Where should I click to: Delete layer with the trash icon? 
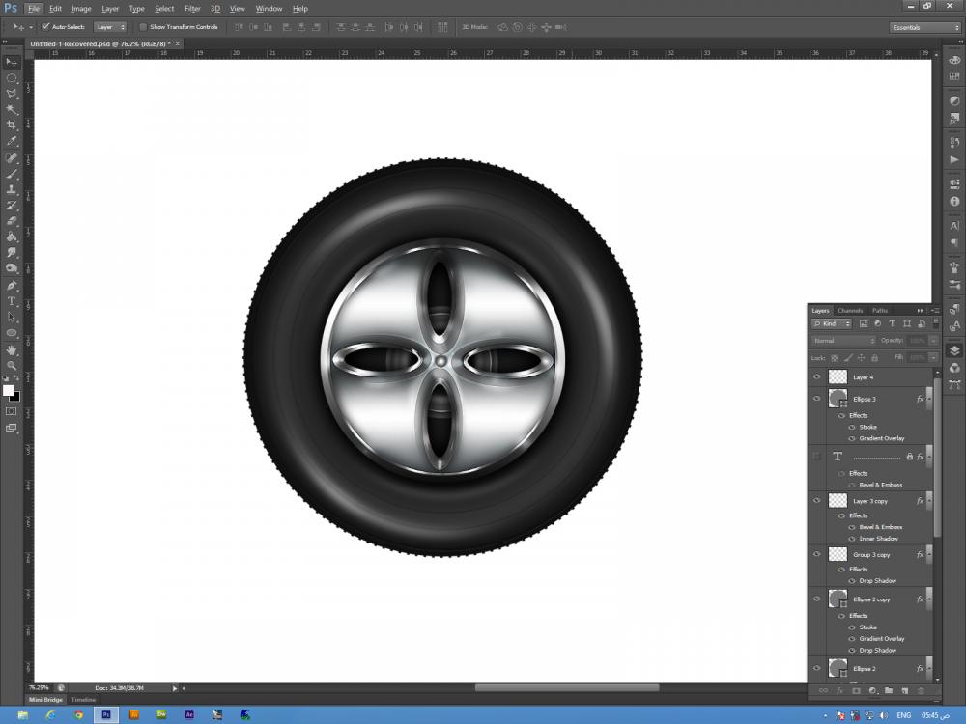921,691
